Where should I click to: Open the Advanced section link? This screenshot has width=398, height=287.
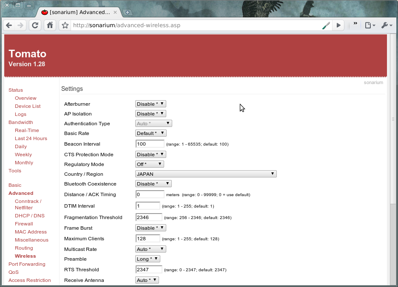pos(21,193)
